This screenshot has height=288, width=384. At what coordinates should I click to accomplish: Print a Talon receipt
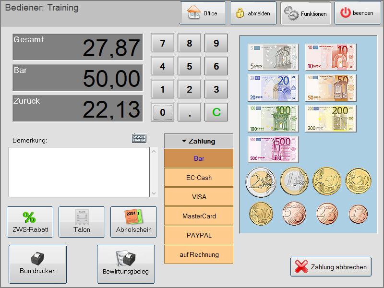point(82,222)
